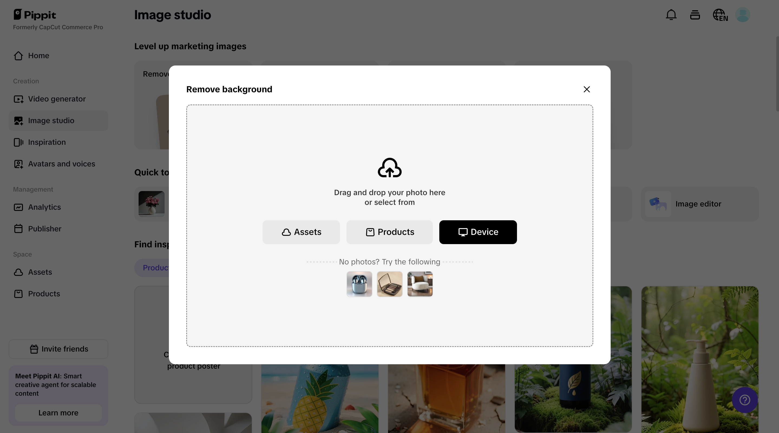Screen dimensions: 779x433
Task: Click the Pippit logo
Action: click(35, 15)
